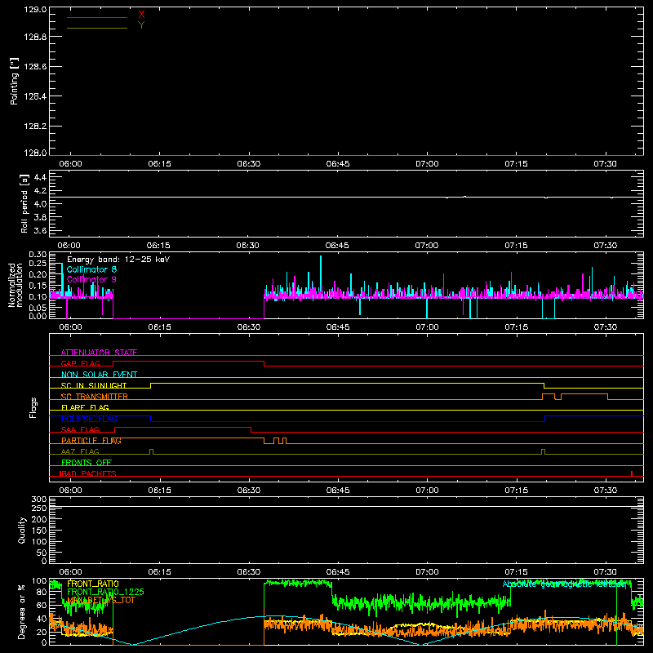Click the olive "Y" legend label
The width and height of the screenshot is (653, 653).
point(141,25)
